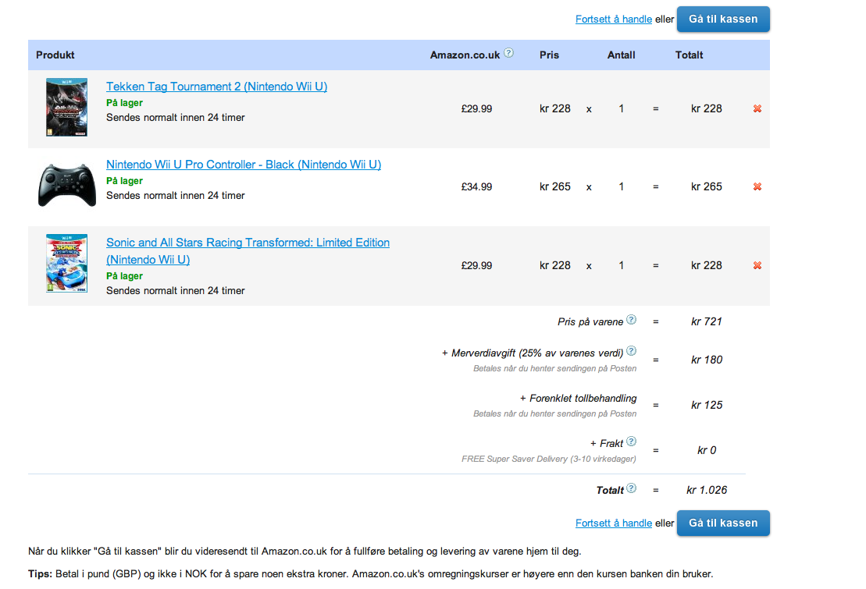Click quantity 1 in Pro Controller row
Image resolution: width=866 pixels, height=589 pixels.
click(622, 186)
